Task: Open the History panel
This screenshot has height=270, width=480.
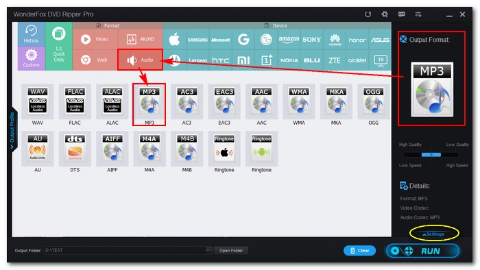Action: click(x=32, y=34)
